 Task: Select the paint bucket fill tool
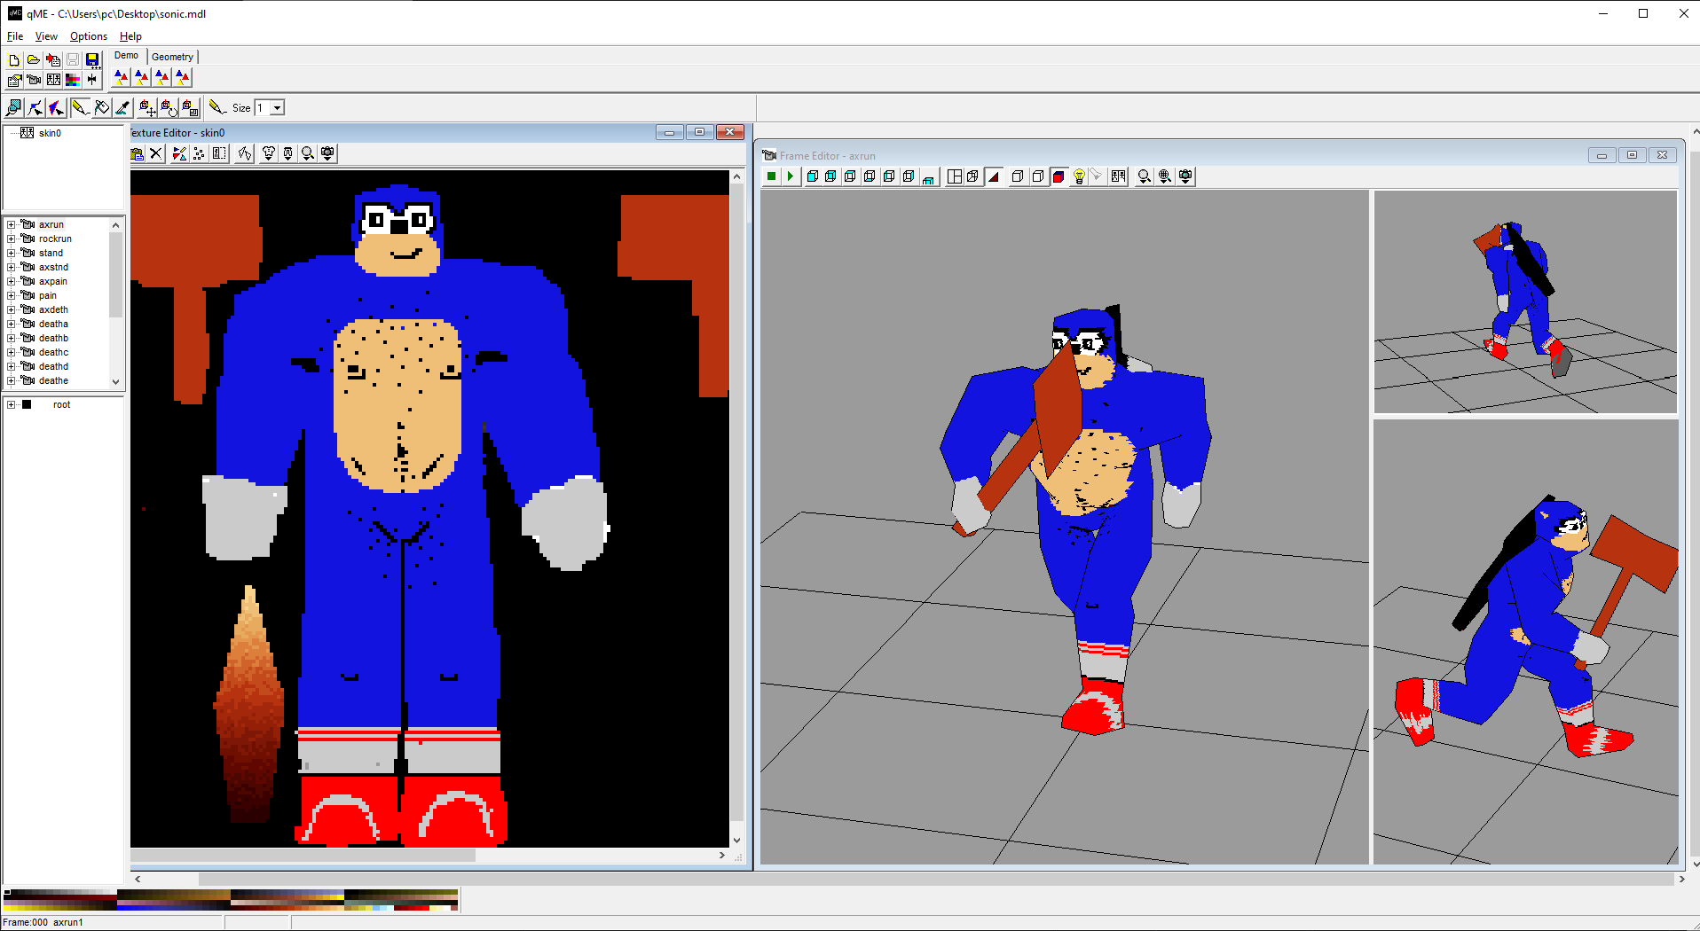pyautogui.click(x=102, y=108)
